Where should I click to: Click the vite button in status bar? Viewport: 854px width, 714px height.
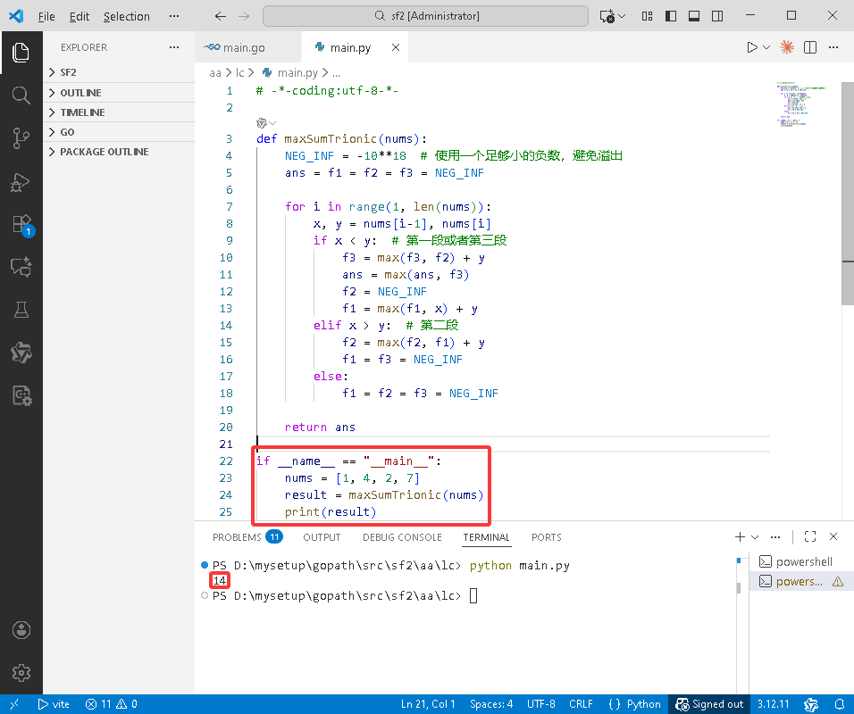pos(54,704)
